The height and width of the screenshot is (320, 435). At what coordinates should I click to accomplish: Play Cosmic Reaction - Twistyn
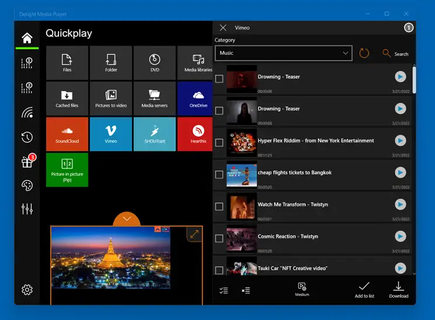coord(401,236)
